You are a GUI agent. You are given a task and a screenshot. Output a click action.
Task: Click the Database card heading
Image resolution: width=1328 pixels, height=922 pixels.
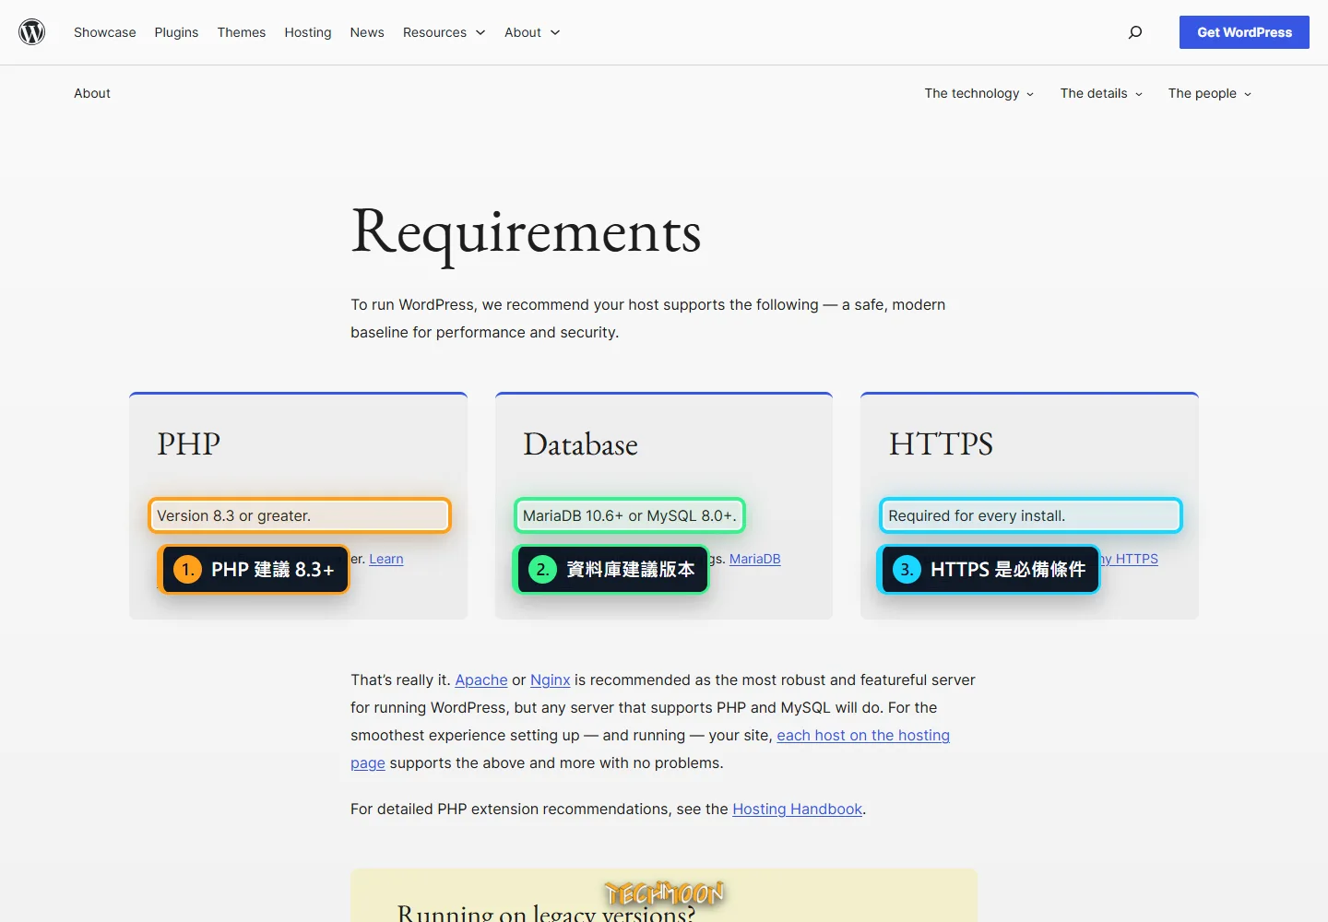(580, 443)
